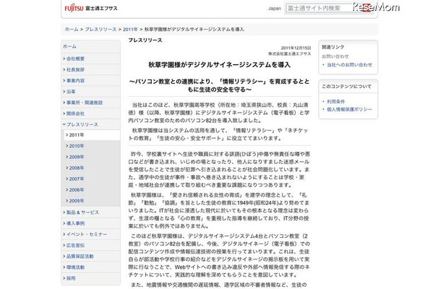Click the プレスリリース page heading
441x289 pixels.
click(x=145, y=40)
